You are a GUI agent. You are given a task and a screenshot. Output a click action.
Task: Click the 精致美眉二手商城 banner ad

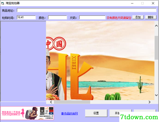(27, 113)
